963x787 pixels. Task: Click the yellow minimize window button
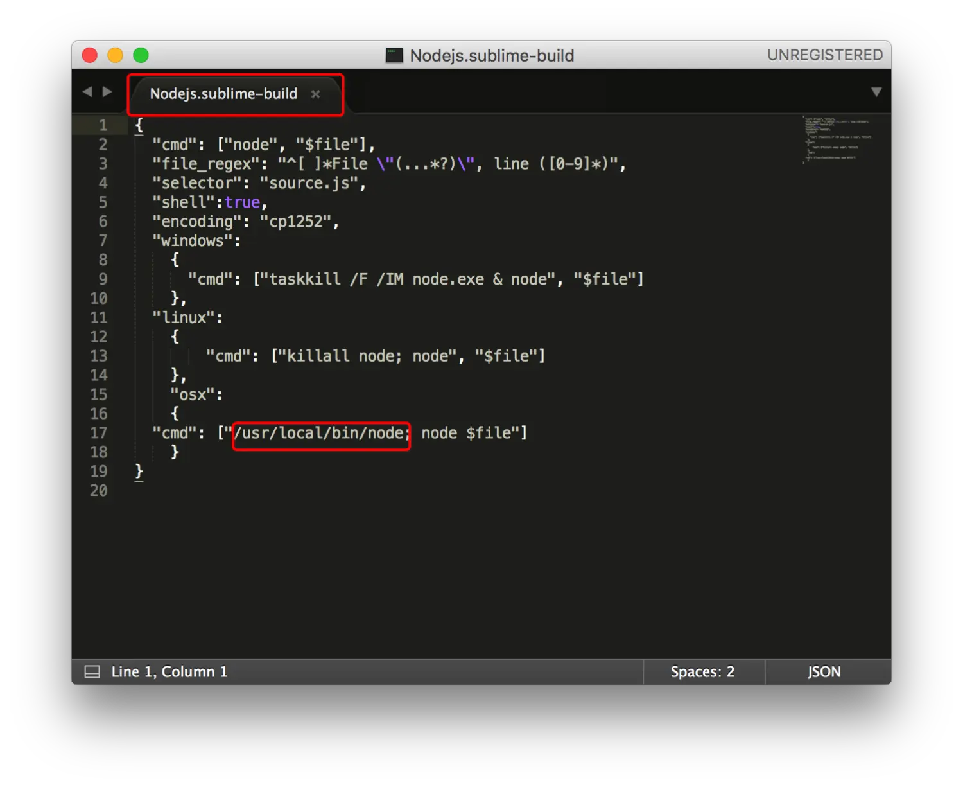(x=115, y=55)
